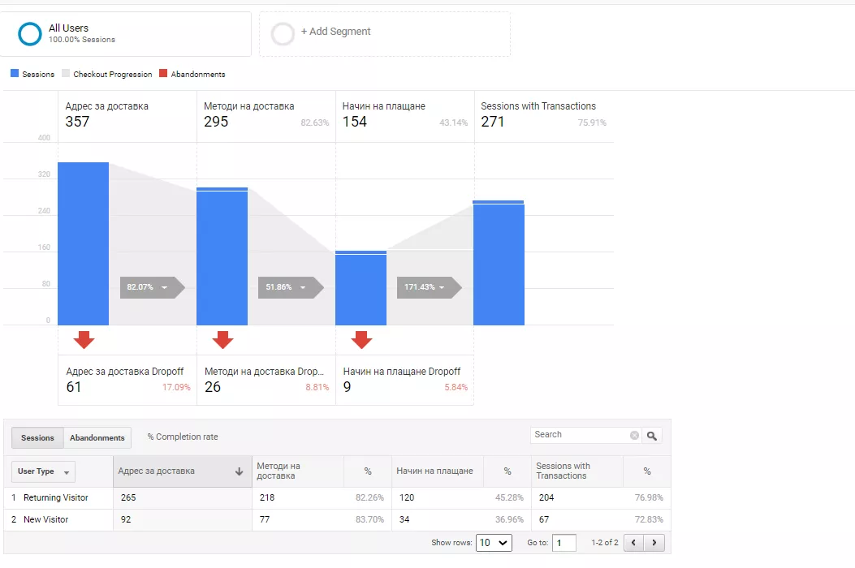Open the User Type dimension dropdown

click(43, 471)
